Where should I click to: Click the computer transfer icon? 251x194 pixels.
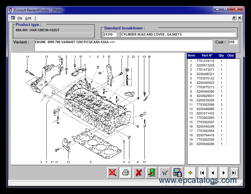pyautogui.click(x=178, y=173)
